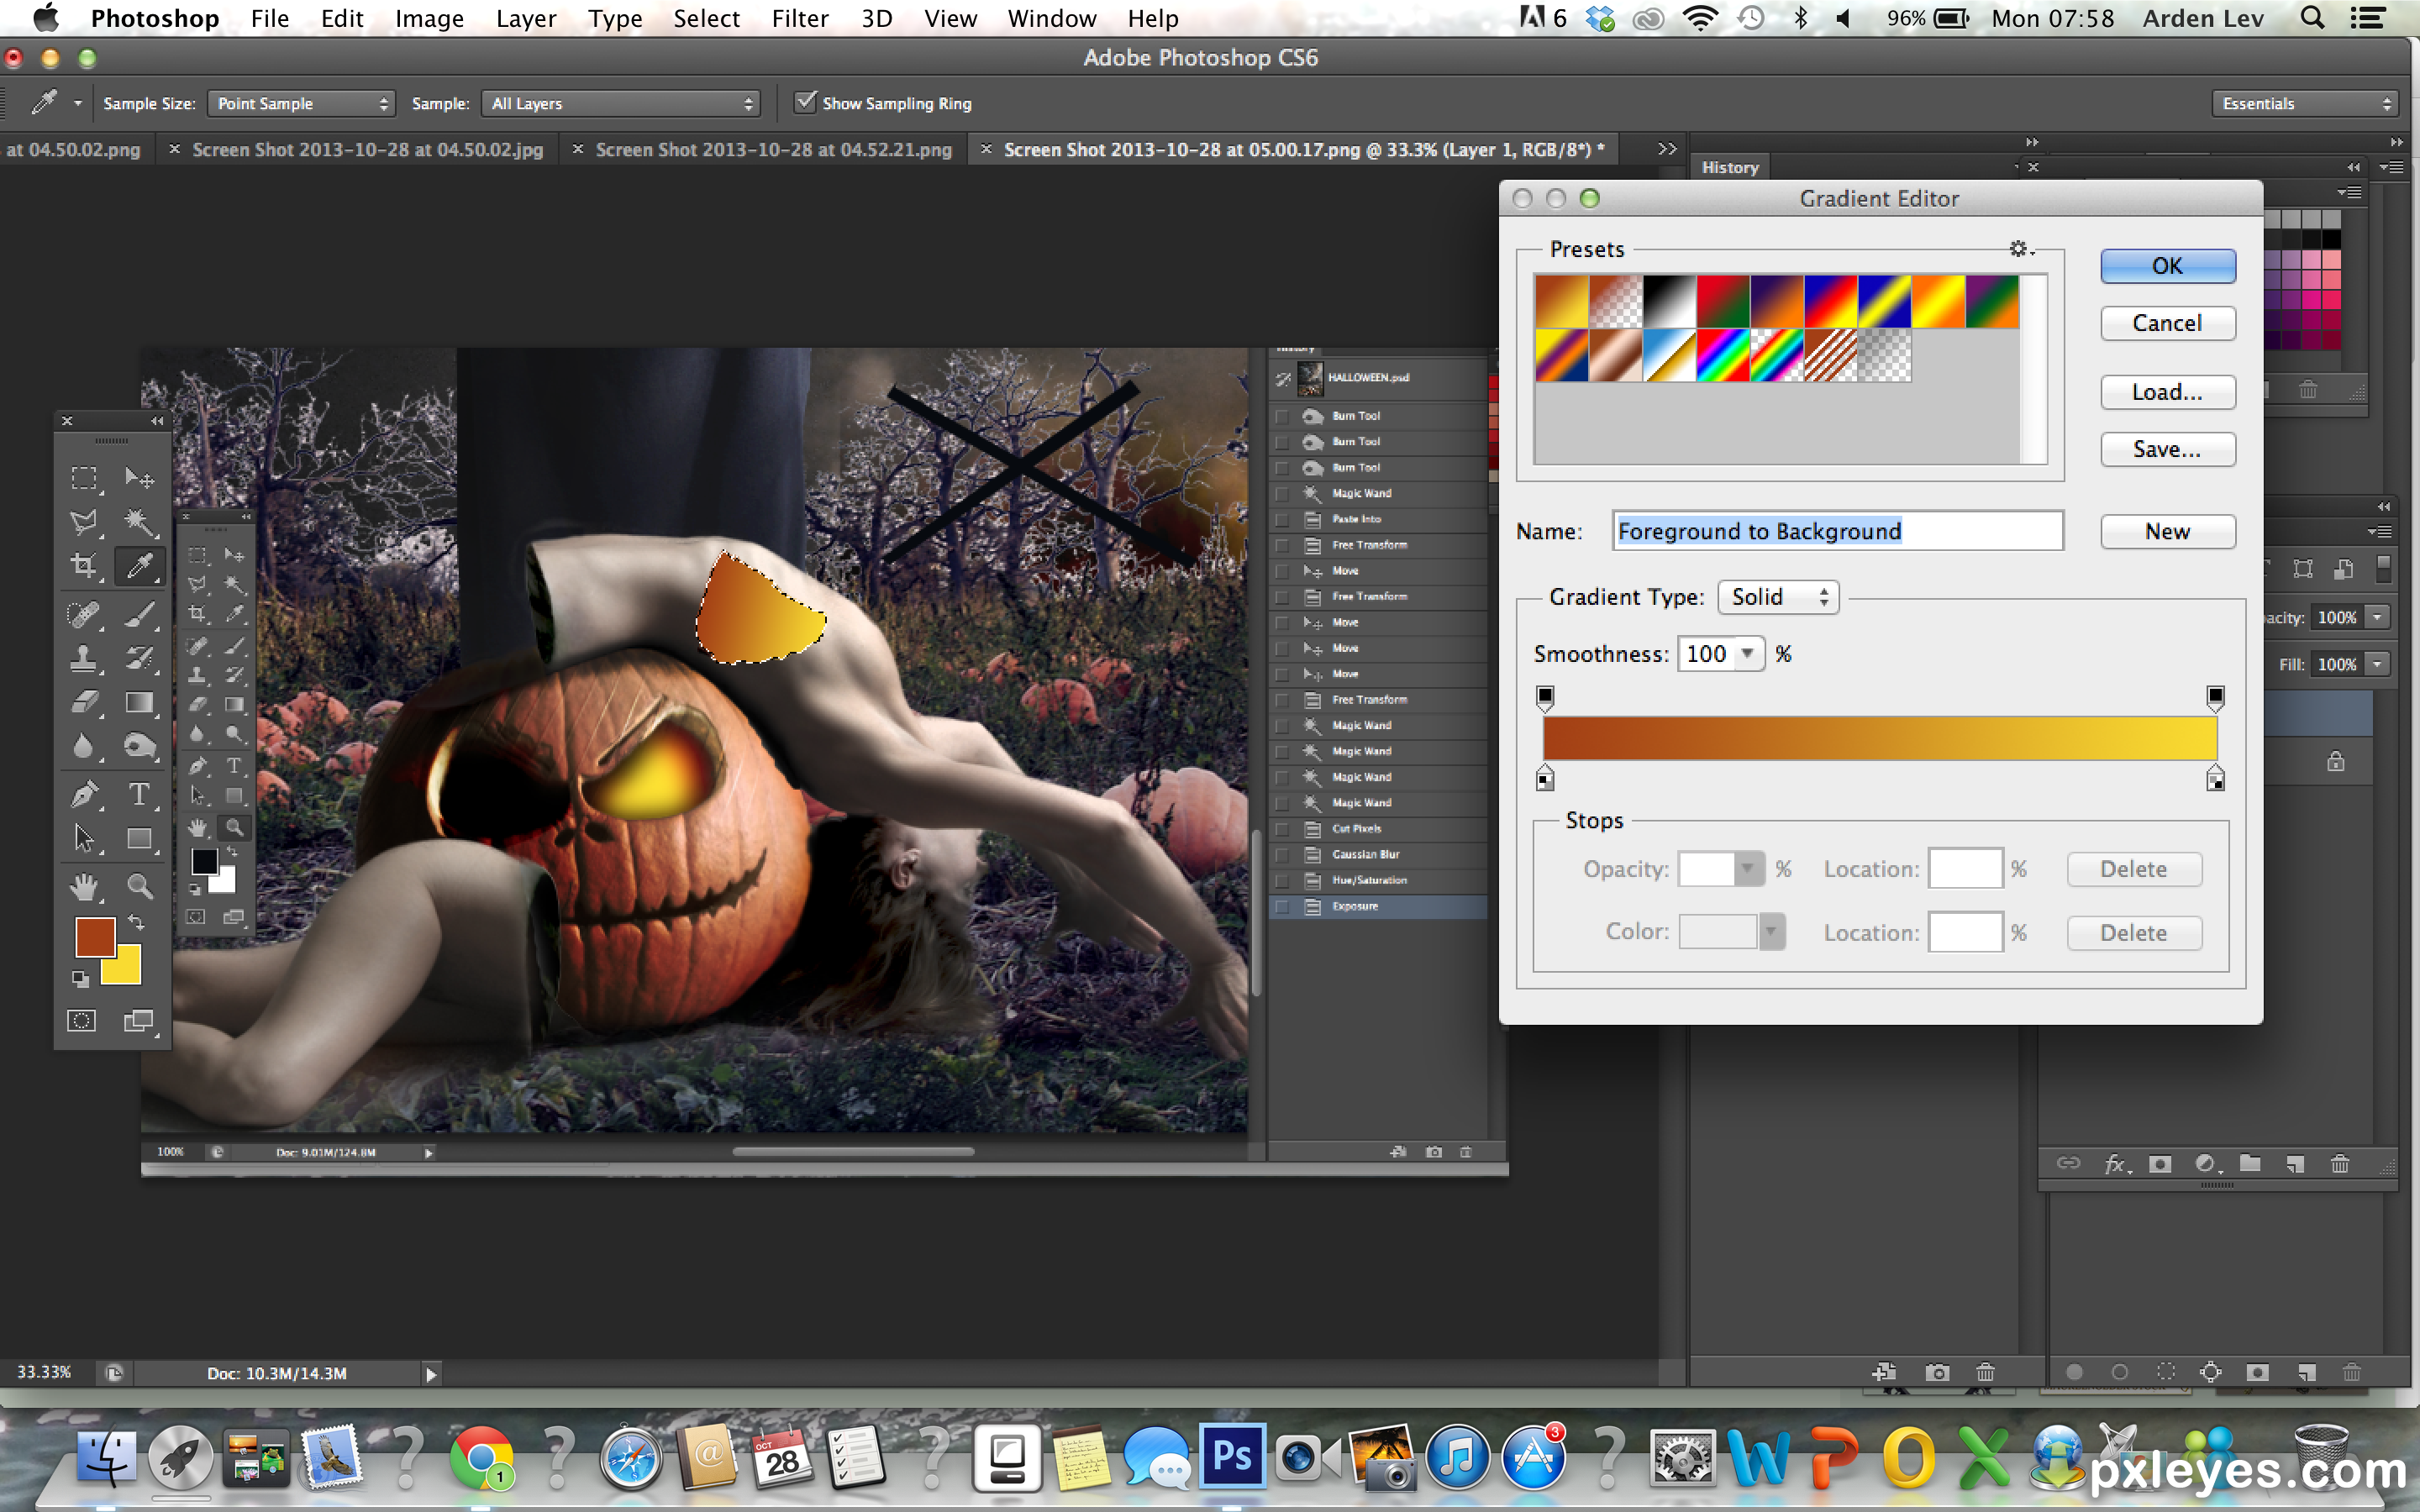Expand the document tabs overflow arrows
The height and width of the screenshot is (1512, 2420).
[1667, 149]
